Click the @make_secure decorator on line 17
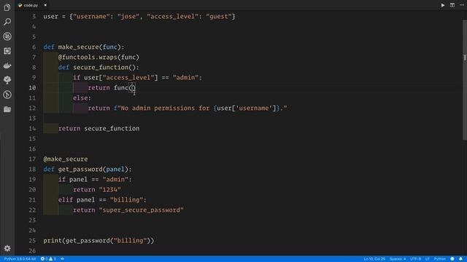The image size is (467, 262). click(x=66, y=159)
